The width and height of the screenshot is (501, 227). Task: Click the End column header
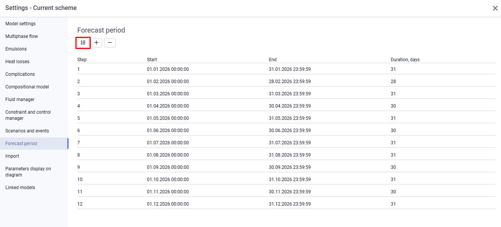coord(273,60)
